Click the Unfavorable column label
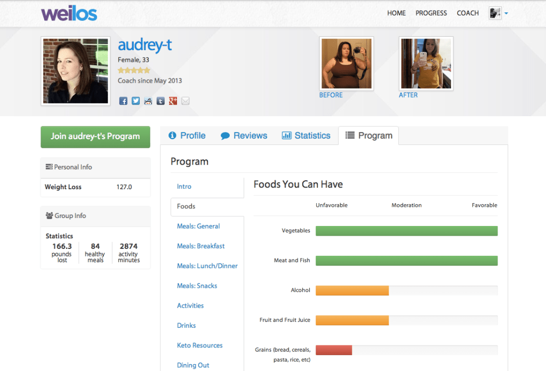The width and height of the screenshot is (546, 371). (x=332, y=205)
